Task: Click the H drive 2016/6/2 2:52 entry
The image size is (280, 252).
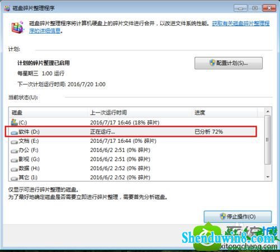Action: tap(120, 169)
